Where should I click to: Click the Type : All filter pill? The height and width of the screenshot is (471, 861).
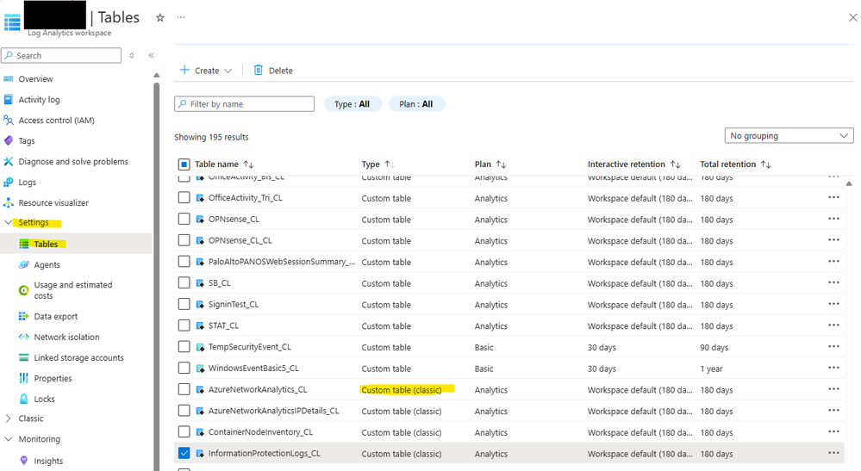coord(352,104)
